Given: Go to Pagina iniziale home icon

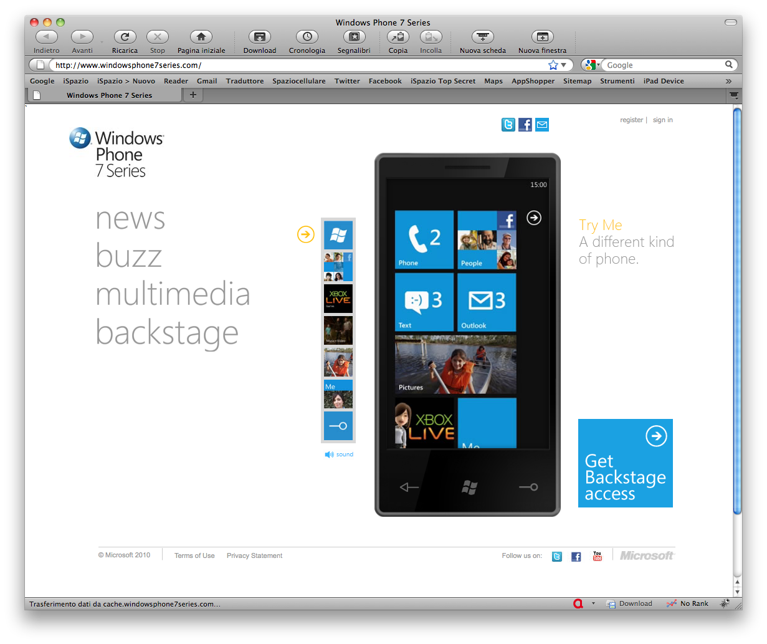Looking at the screenshot, I should (x=201, y=37).
